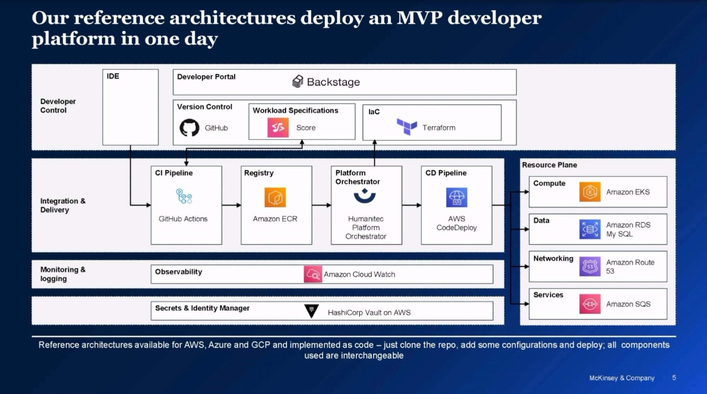Click the Amazon Route 53 icon

[590, 266]
